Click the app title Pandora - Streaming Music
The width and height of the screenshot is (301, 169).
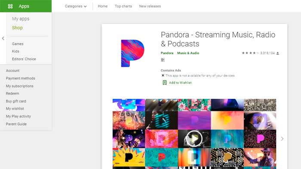coord(218,40)
